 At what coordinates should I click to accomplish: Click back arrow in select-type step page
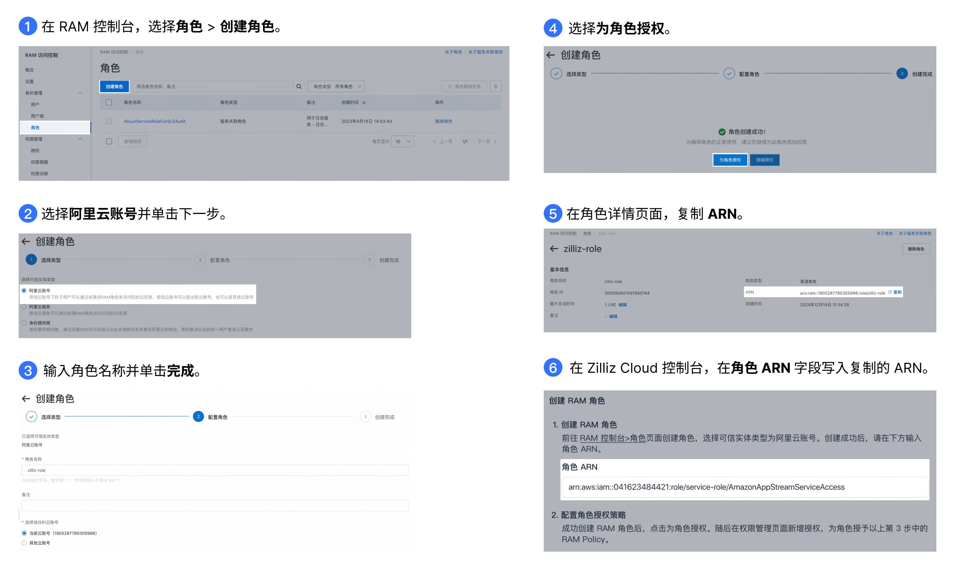coord(26,241)
